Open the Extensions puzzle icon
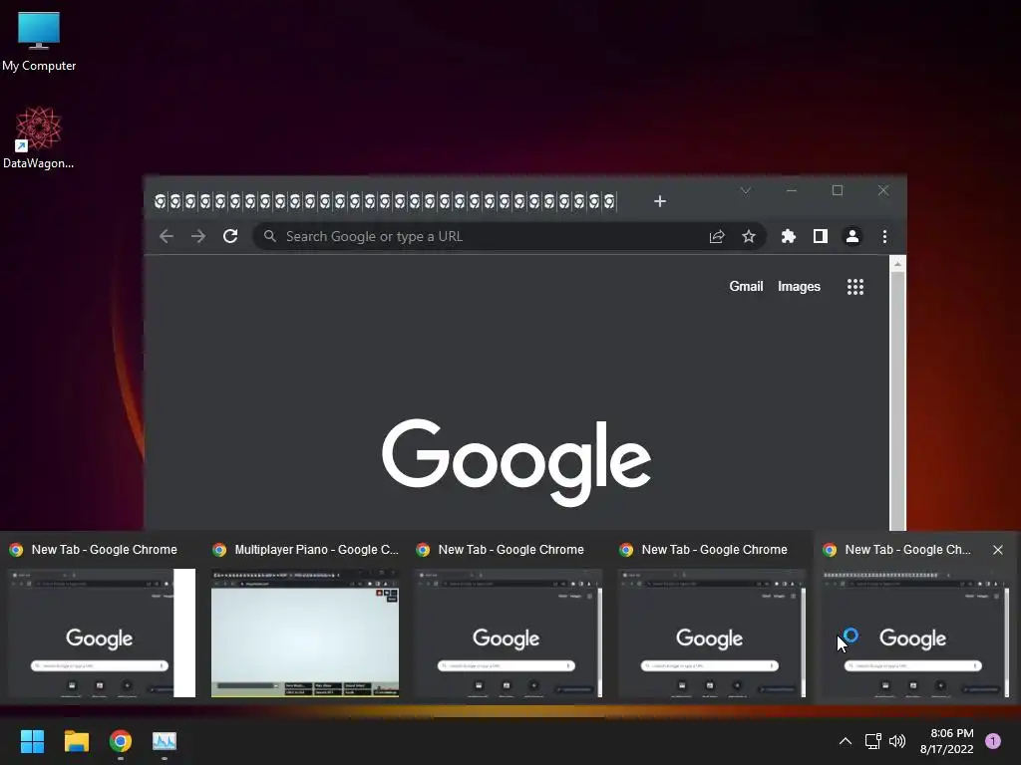The height and width of the screenshot is (765, 1021). tap(789, 236)
